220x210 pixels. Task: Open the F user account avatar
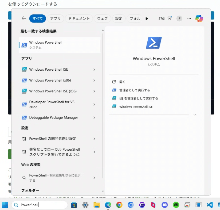click(x=179, y=18)
